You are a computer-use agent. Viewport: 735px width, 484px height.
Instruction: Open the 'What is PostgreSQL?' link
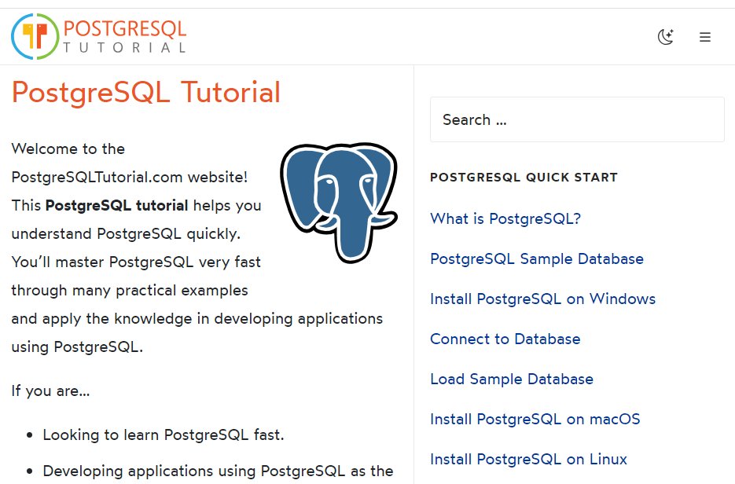[x=505, y=218]
